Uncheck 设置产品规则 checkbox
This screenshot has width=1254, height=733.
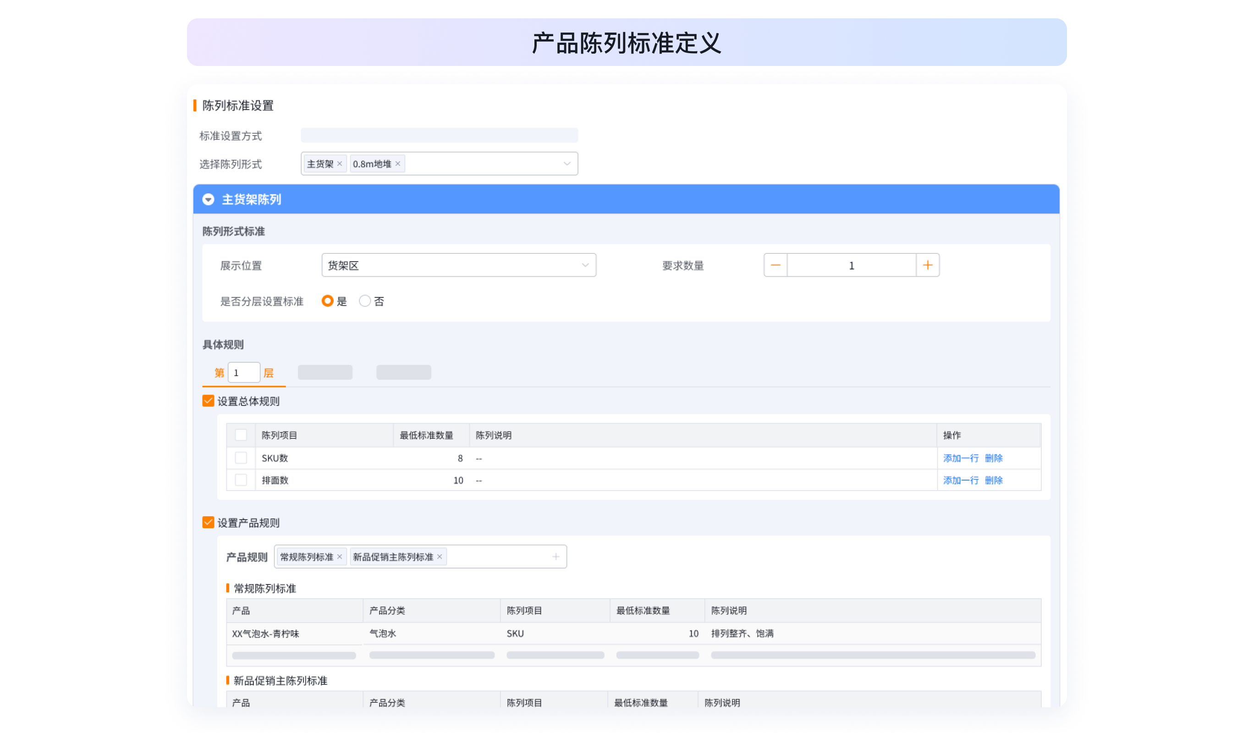(208, 522)
